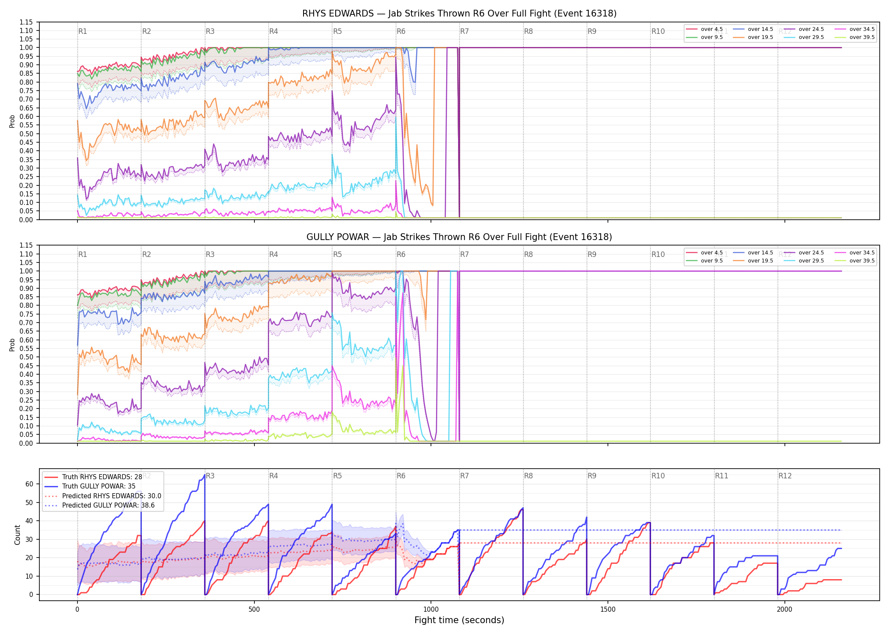889x635 pixels.
Task: Select 'over 39.5' legend entry in Rhys Edwards chart
Action: 855,37
